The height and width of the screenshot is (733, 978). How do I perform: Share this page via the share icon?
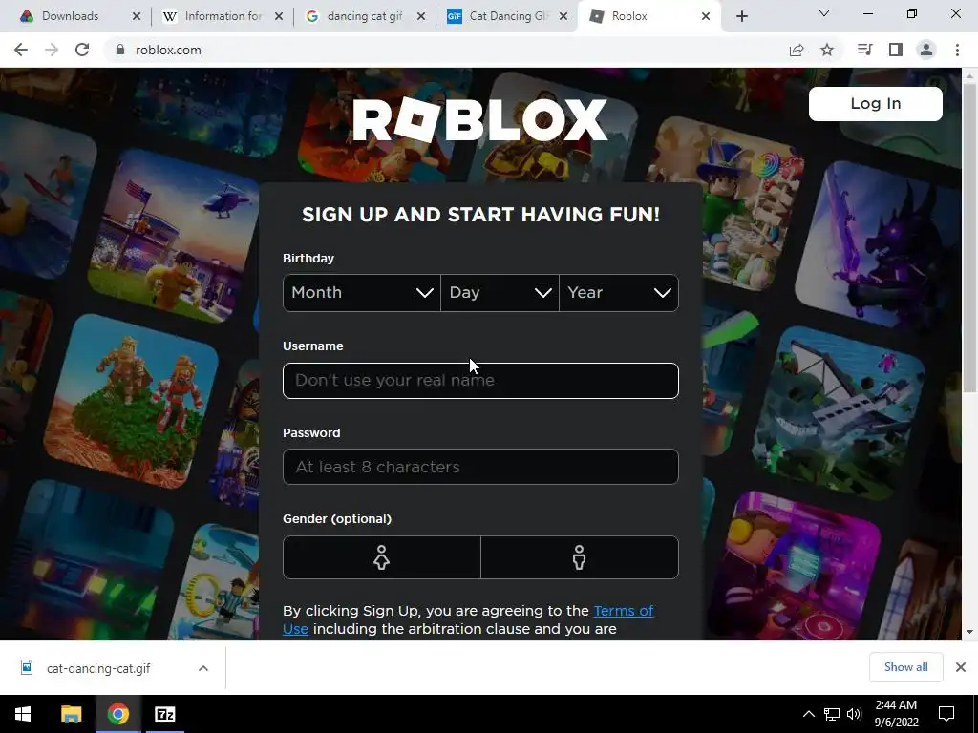pyautogui.click(x=797, y=50)
